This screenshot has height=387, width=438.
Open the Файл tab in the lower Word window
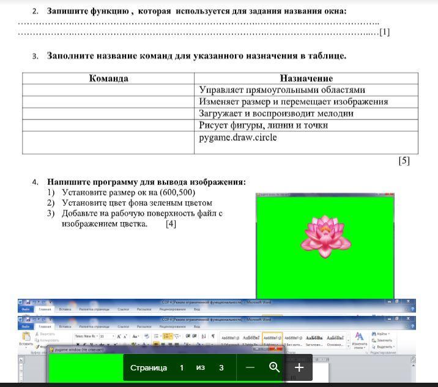[26, 326]
